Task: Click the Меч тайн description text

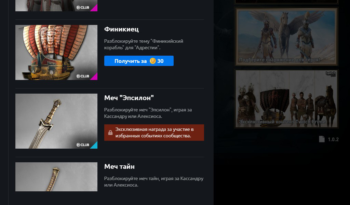Action: [x=154, y=182]
